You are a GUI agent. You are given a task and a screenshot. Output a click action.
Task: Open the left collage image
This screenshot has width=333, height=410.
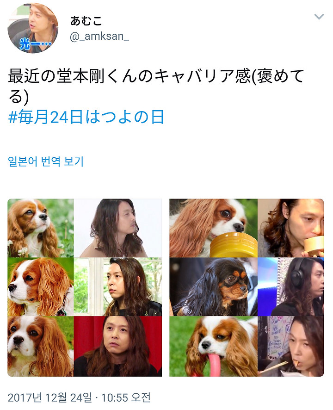85,288
